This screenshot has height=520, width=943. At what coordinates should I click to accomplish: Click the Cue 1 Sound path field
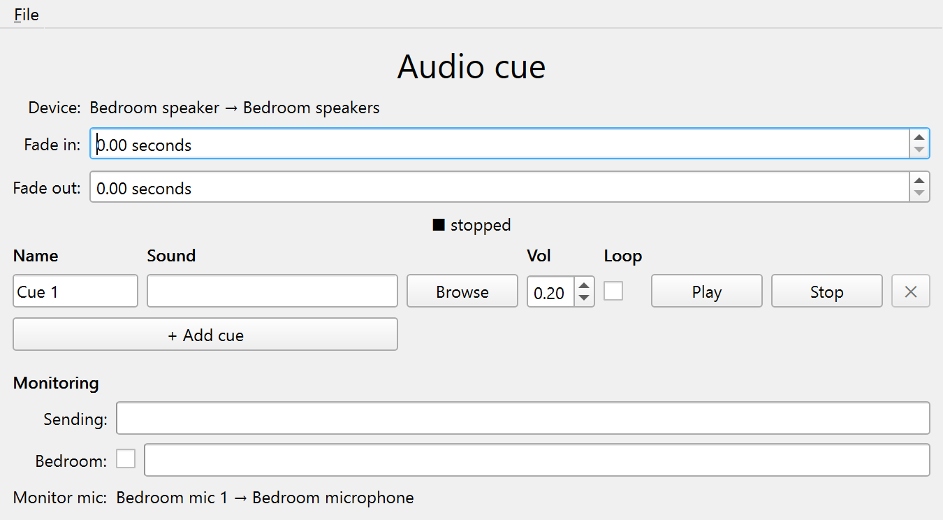(272, 291)
